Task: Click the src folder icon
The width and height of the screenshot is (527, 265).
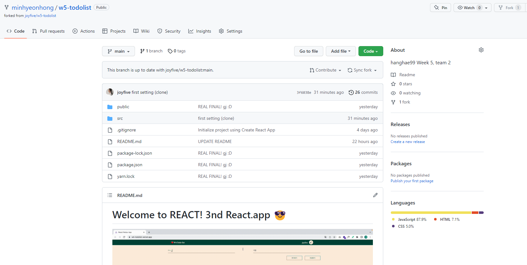Action: pyautogui.click(x=110, y=119)
